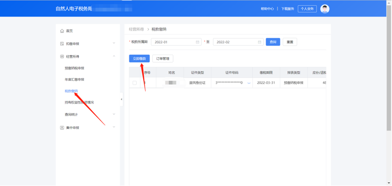Expand the 集中申报 menu chevron

pos(114,127)
